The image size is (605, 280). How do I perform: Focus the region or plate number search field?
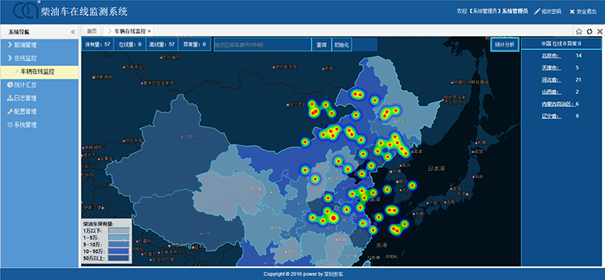click(262, 45)
